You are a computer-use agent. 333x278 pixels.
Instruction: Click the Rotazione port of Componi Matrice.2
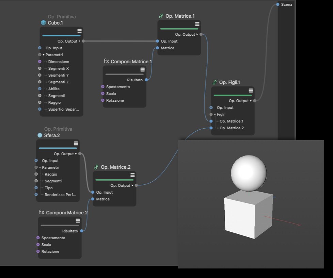(38, 251)
